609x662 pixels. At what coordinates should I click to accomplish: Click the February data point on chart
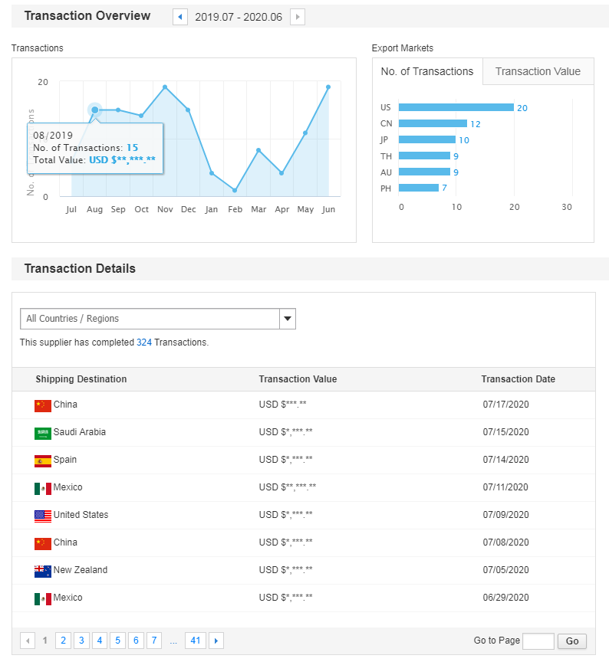235,190
